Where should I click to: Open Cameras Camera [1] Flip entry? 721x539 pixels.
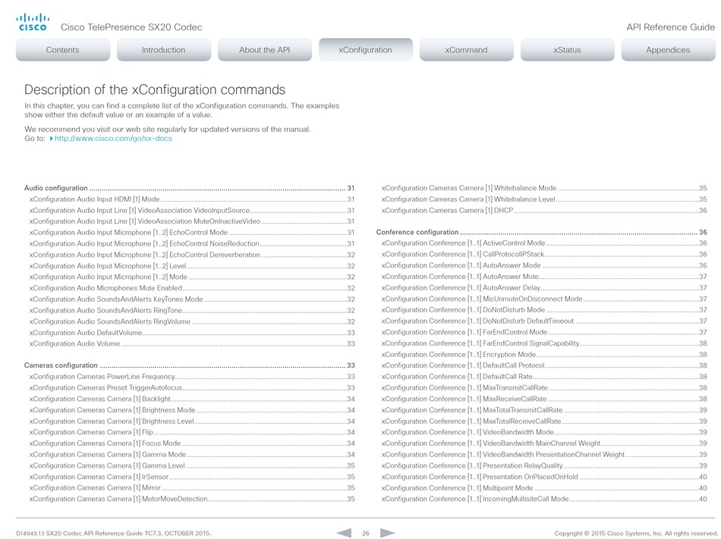pos(192,432)
